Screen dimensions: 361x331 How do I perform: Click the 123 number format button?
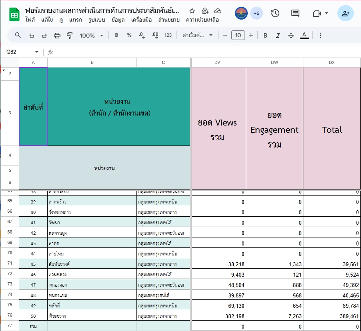point(168,36)
